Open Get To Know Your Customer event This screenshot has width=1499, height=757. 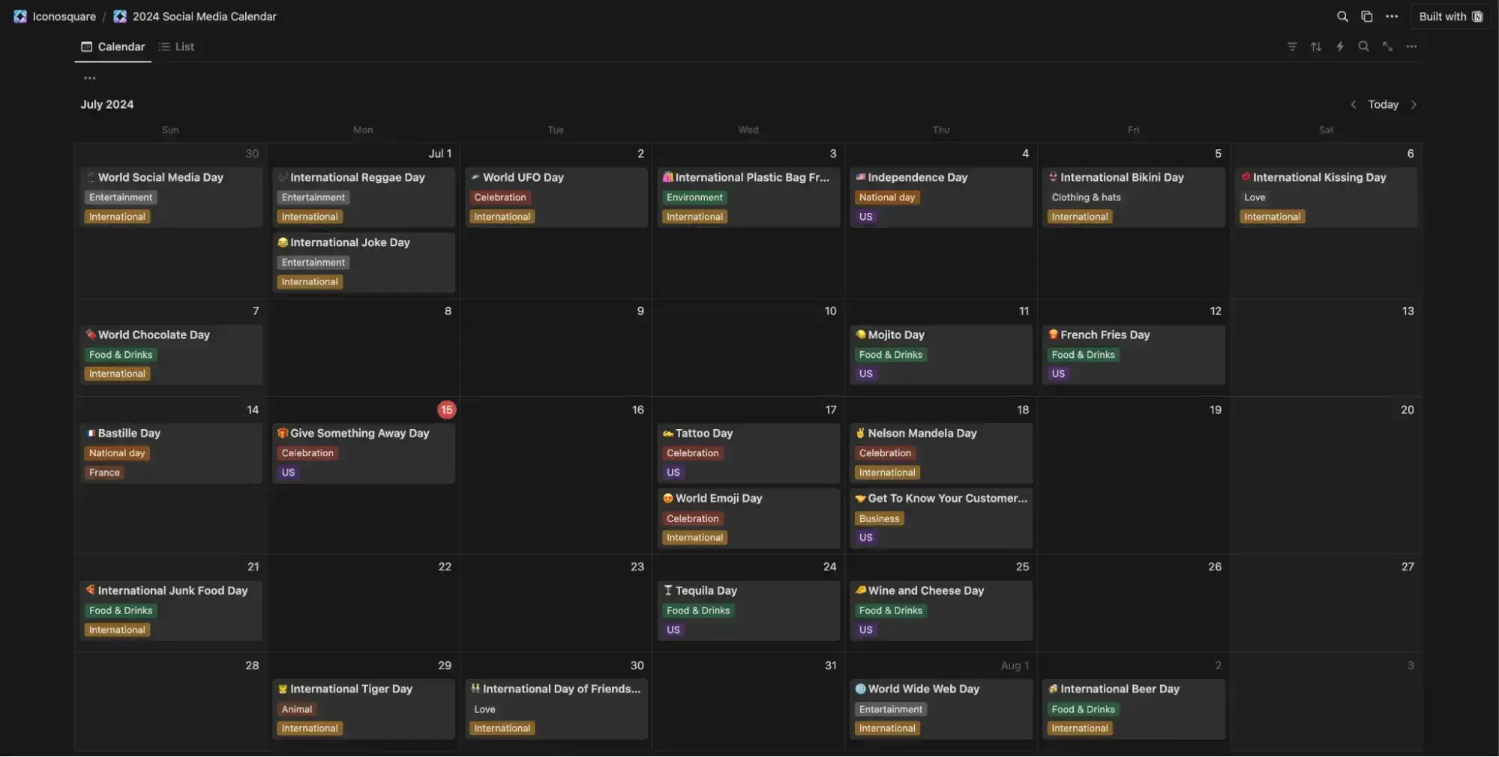tap(941, 518)
